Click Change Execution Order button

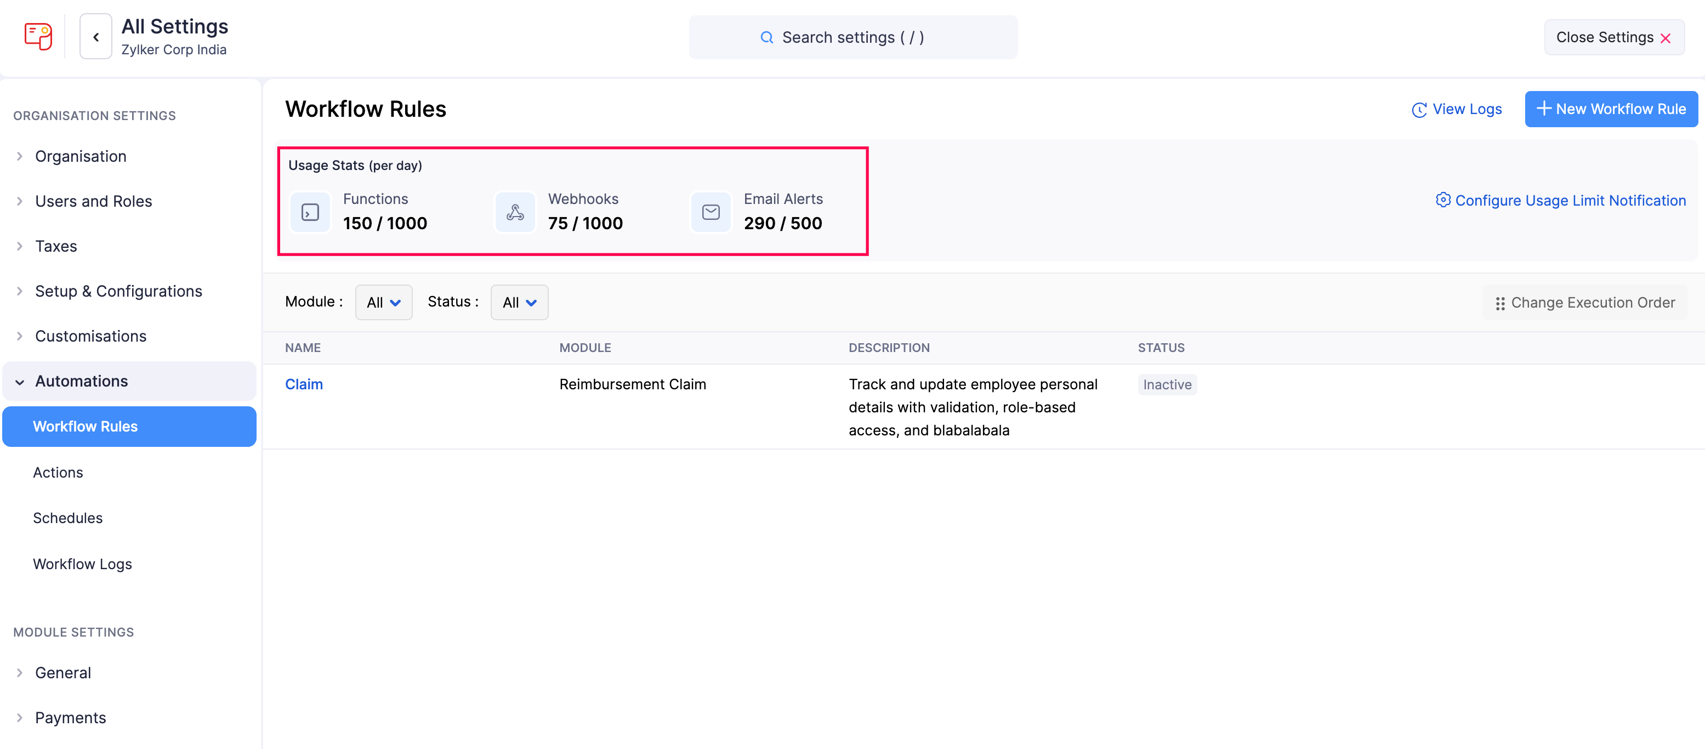[1584, 303]
